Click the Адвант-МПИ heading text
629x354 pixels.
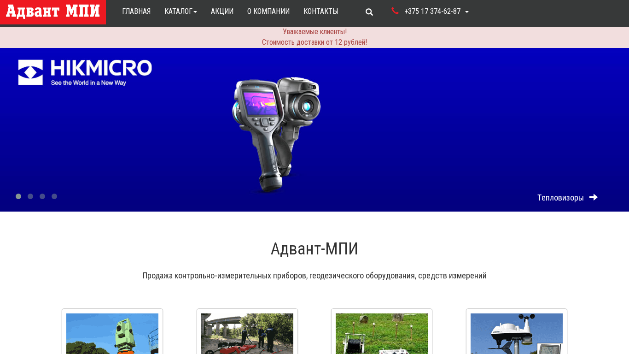click(x=314, y=249)
